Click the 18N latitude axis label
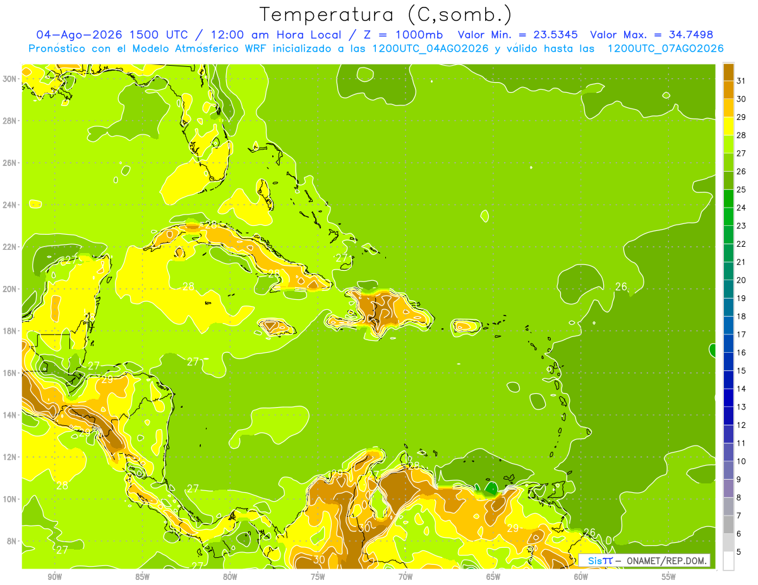This screenshot has width=758, height=585. (x=9, y=331)
